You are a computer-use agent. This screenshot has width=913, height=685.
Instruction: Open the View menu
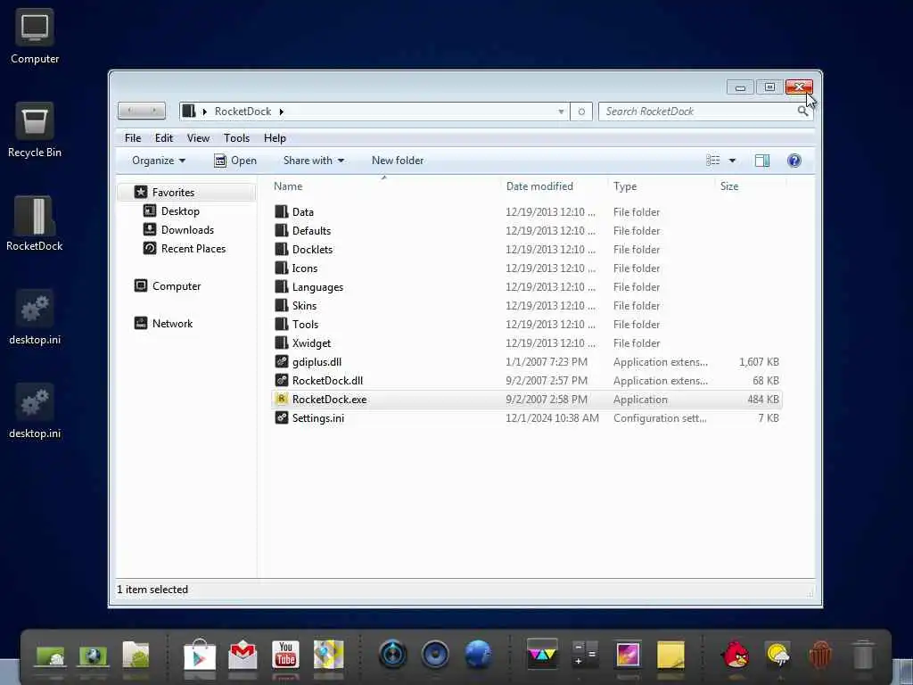(x=198, y=138)
